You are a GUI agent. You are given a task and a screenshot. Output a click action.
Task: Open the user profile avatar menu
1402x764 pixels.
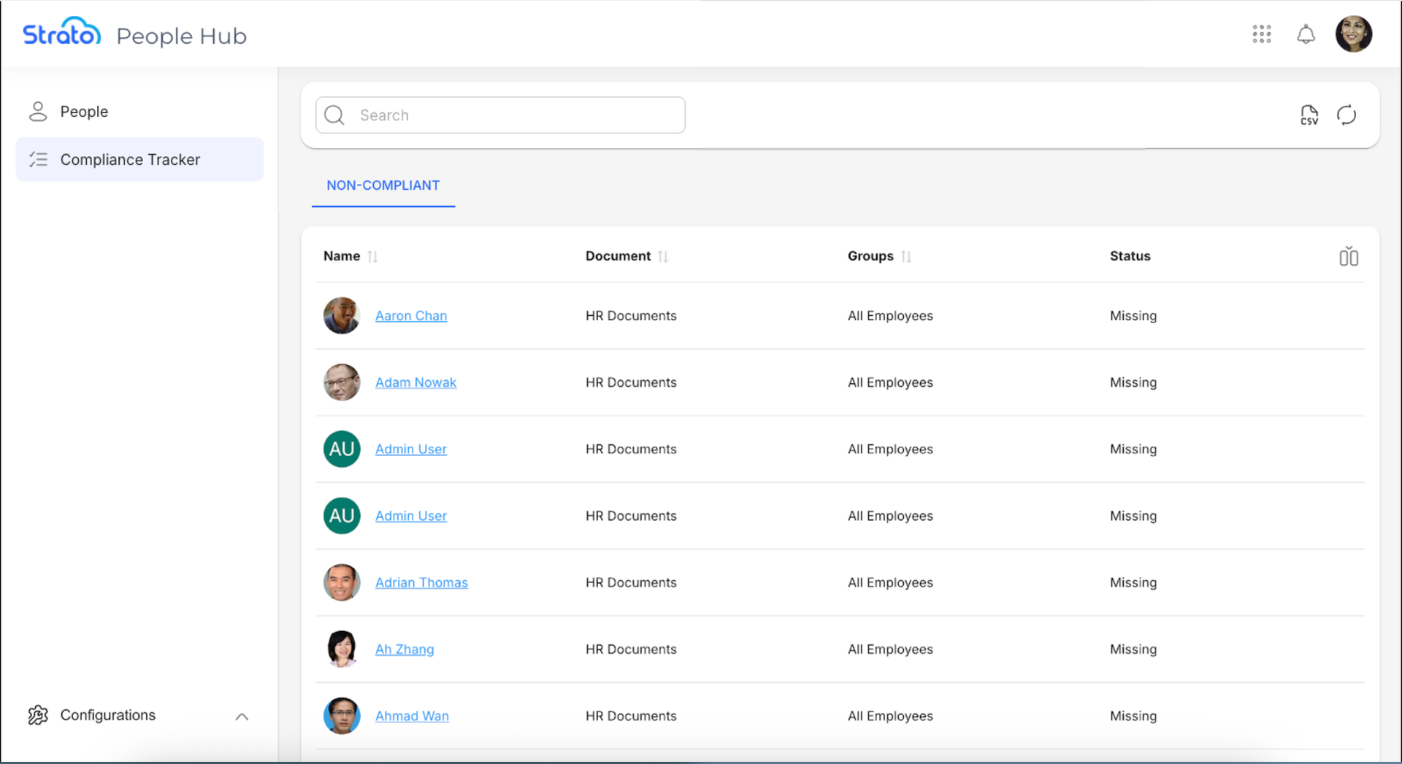(x=1353, y=34)
